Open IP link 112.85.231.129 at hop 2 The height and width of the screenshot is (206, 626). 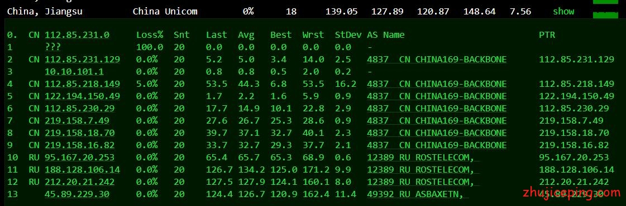(x=82, y=60)
